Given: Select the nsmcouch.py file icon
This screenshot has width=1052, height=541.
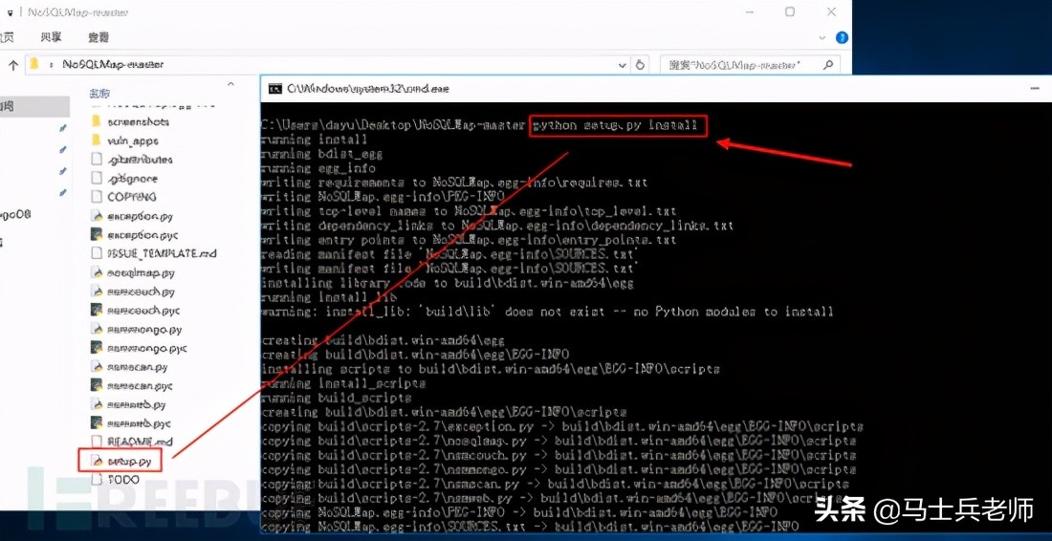Looking at the screenshot, I should [96, 292].
